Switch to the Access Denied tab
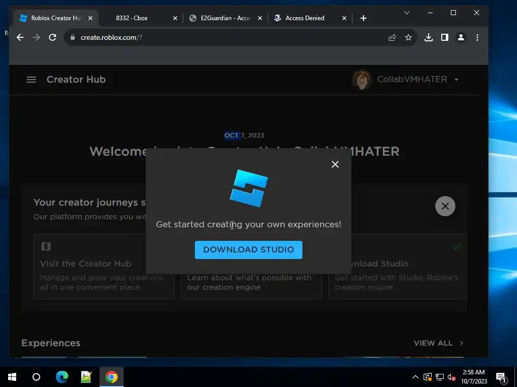The image size is (517, 387). [x=304, y=18]
